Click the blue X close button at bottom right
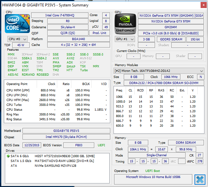The image size is (208, 187). 200,179
